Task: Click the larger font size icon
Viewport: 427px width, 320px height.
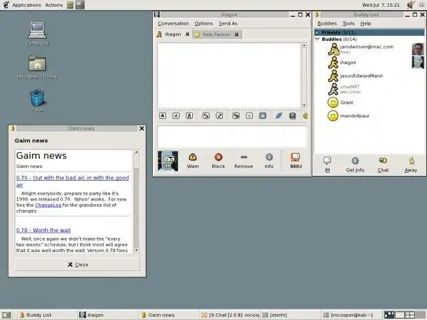Action: point(206,116)
